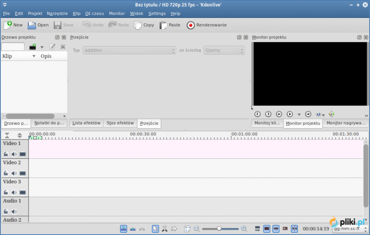Open the transition Typ combo box
Viewport: 370px width, 235px height.
pos(129,50)
